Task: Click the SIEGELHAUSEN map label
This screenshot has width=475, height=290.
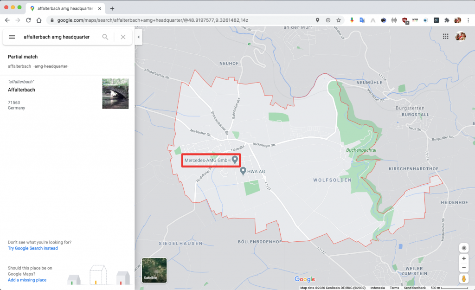Action: pyautogui.click(x=180, y=243)
